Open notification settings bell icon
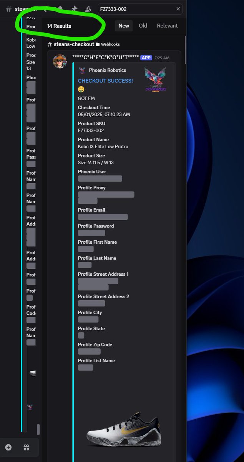This screenshot has height=462, width=244. point(60,8)
